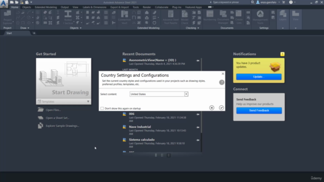Click the Open a Sheet Set icon
This screenshot has width=324, height=182.
40,118
